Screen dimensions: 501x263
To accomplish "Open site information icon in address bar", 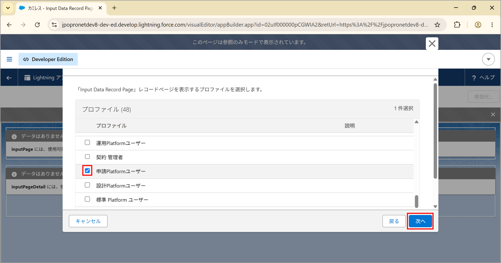I will (x=54, y=25).
